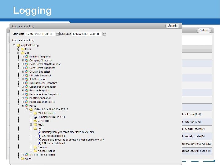Open the End Date calendar picker icon
Screen dimensions: 220x165
pos(104,34)
